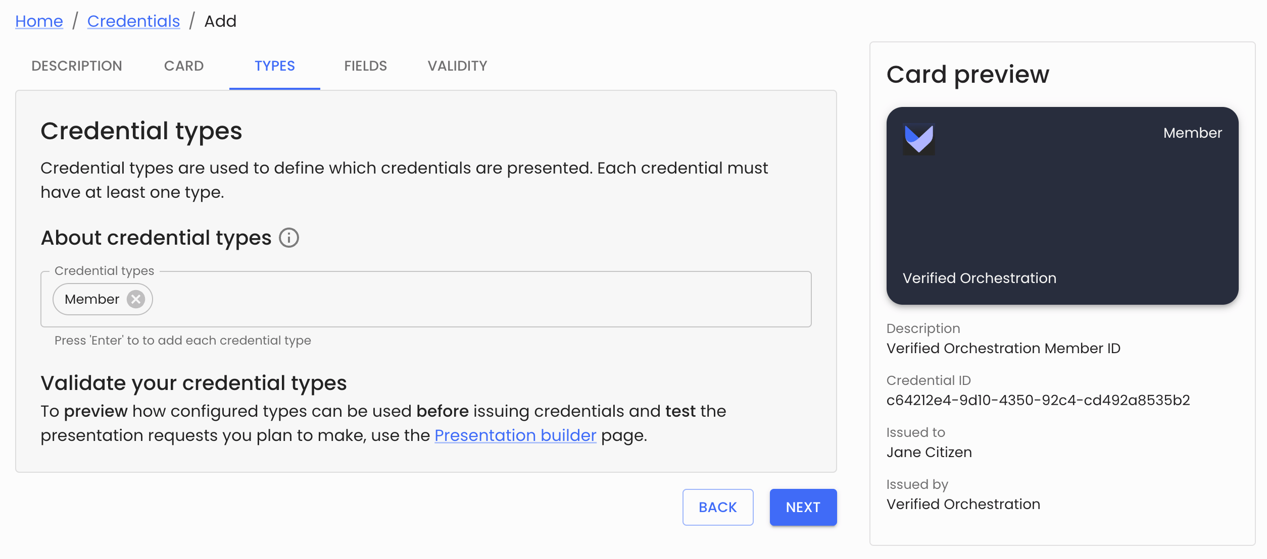Click the NEXT button
1267x559 pixels.
tap(803, 507)
